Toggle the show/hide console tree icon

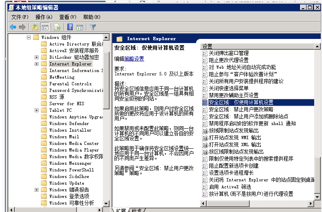click(x=45, y=27)
